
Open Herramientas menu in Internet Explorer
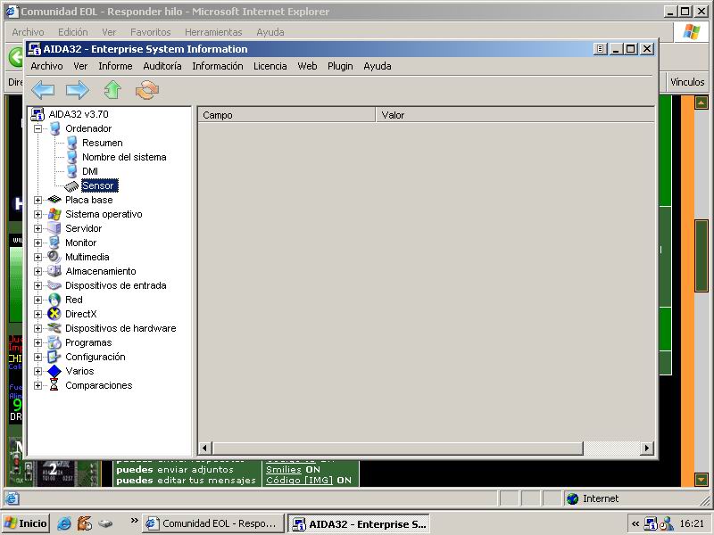[x=213, y=32]
